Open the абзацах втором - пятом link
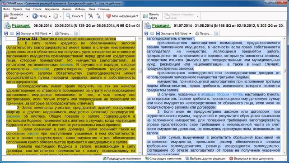 pyautogui.click(x=222, y=95)
